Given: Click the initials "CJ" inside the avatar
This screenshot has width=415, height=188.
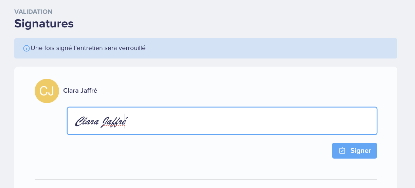Looking at the screenshot, I should coord(47,91).
